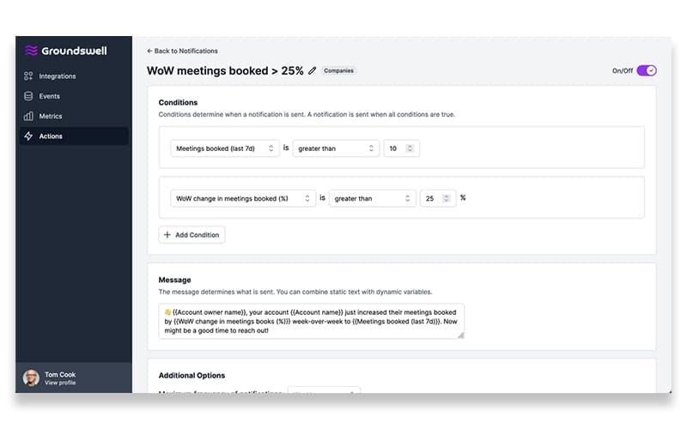Click the plus icon in Add Condition
The image size is (687, 429).
pyautogui.click(x=167, y=234)
